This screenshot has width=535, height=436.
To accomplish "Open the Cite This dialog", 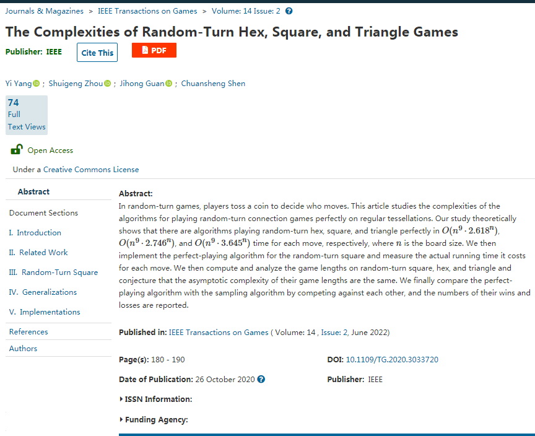I will click(x=97, y=53).
